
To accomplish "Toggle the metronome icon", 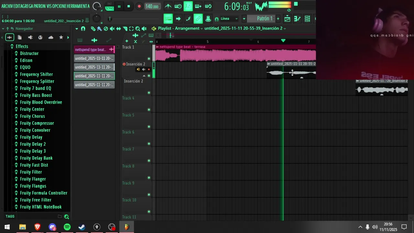I will 168,6.
